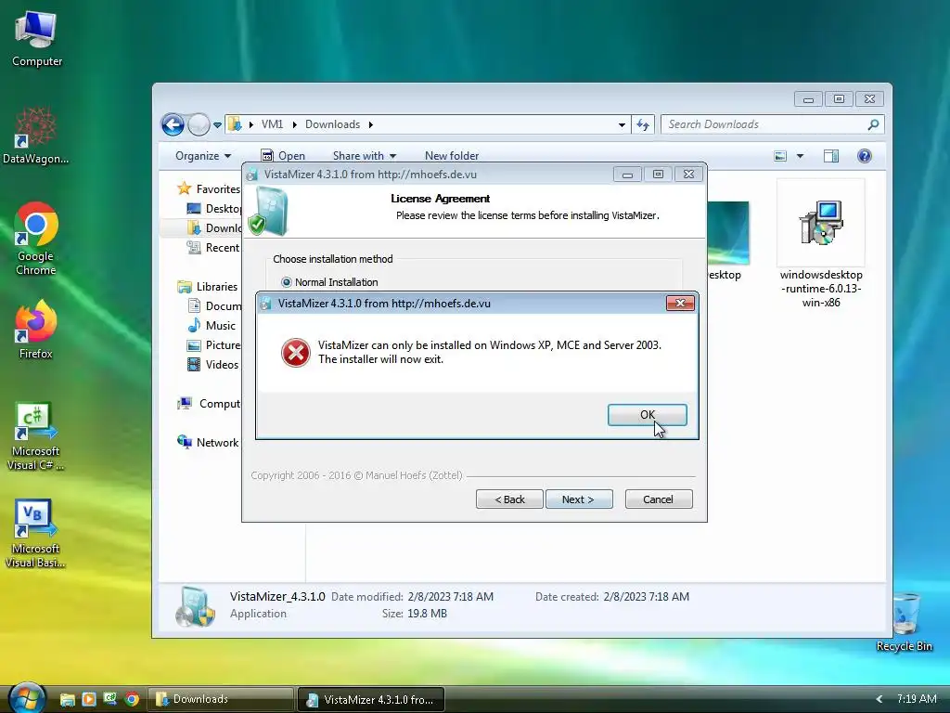Select Documents library in the navigation pane
The image size is (950, 713).
click(x=214, y=306)
